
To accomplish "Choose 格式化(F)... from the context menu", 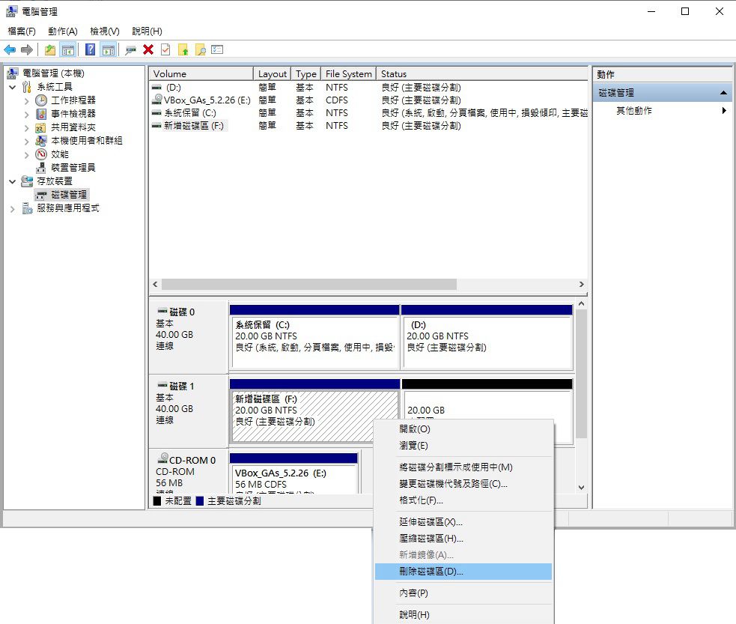I will click(x=463, y=500).
